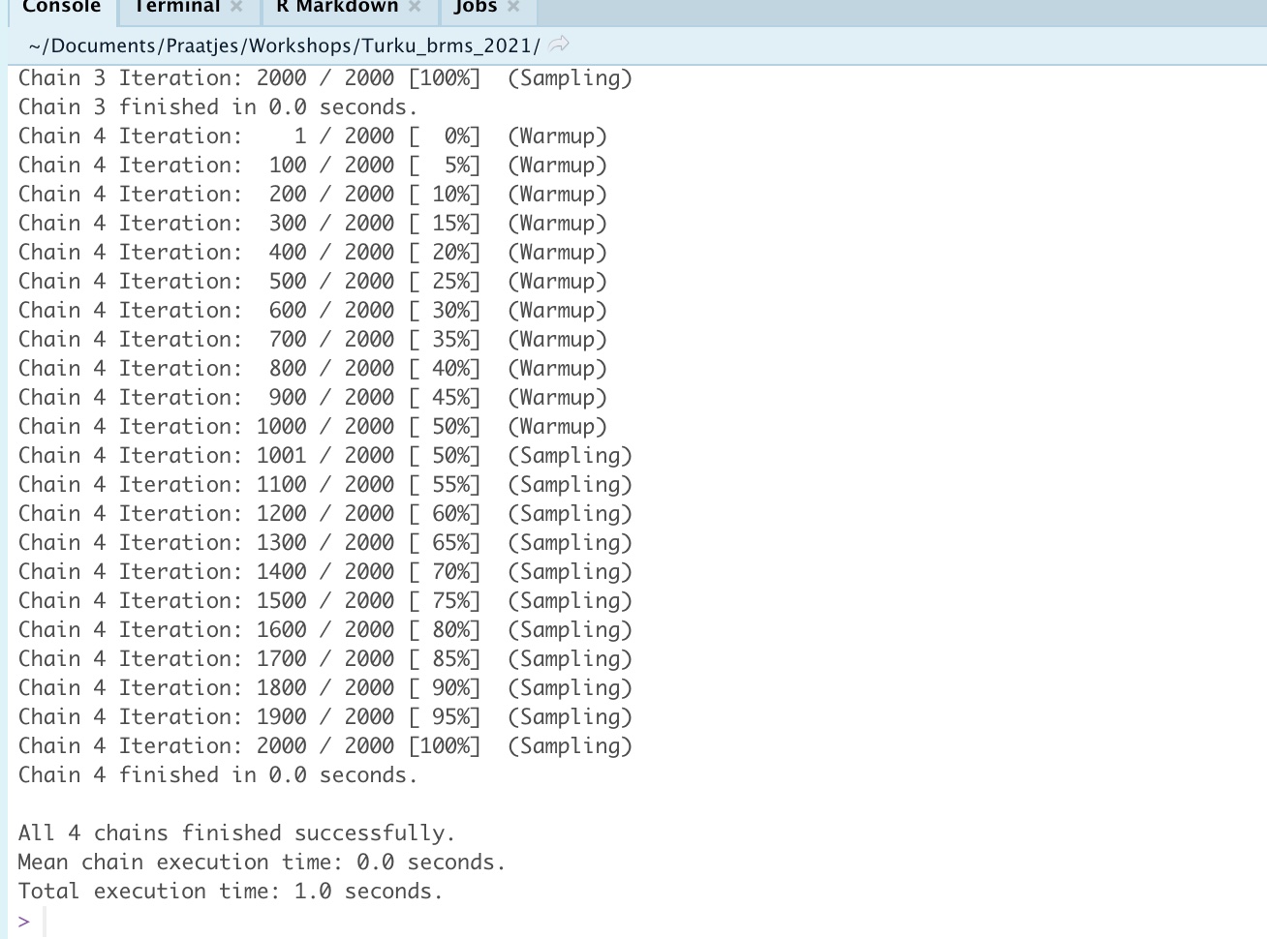
Task: Click Chain 4 iteration 1001 Sampling line
Action: coord(324,456)
